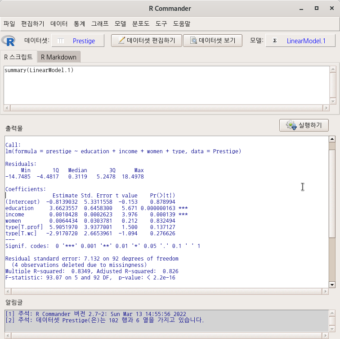
Task: Click the output pane scroll up arrow
Action: pyautogui.click(x=332, y=139)
